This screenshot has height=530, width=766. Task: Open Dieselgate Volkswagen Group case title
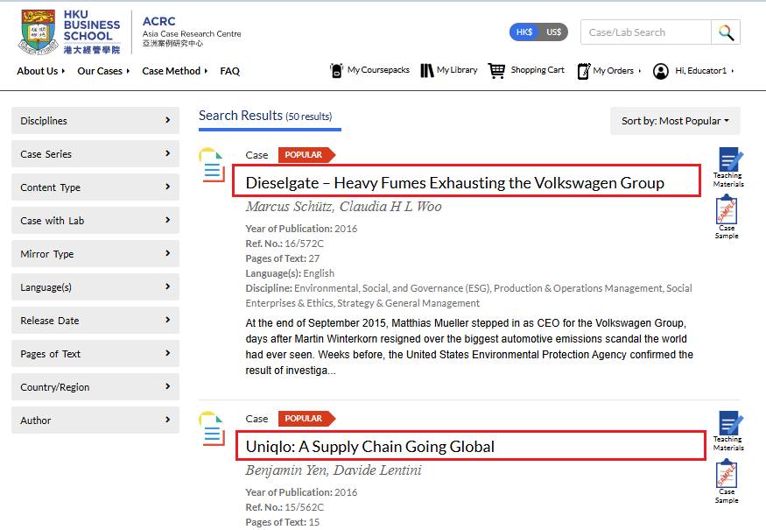click(455, 183)
